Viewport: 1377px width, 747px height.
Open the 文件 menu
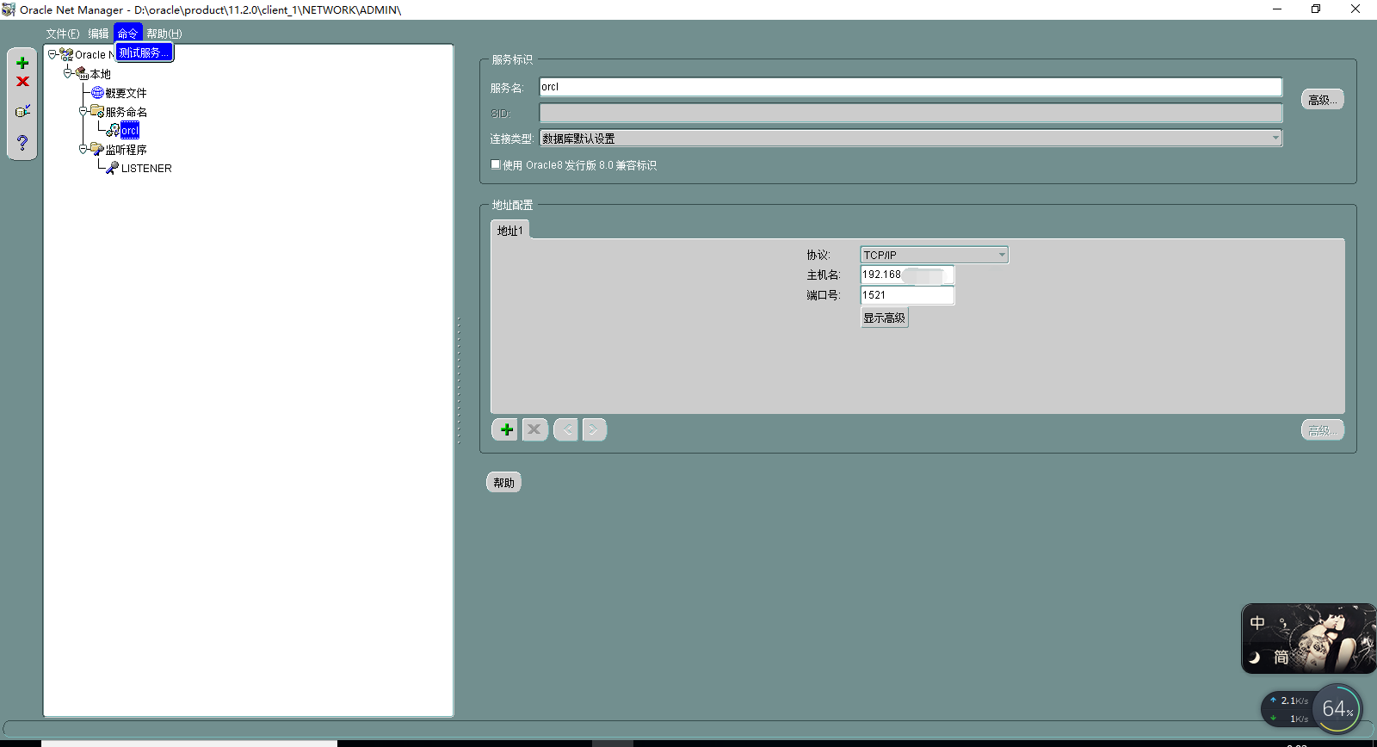pyautogui.click(x=62, y=34)
